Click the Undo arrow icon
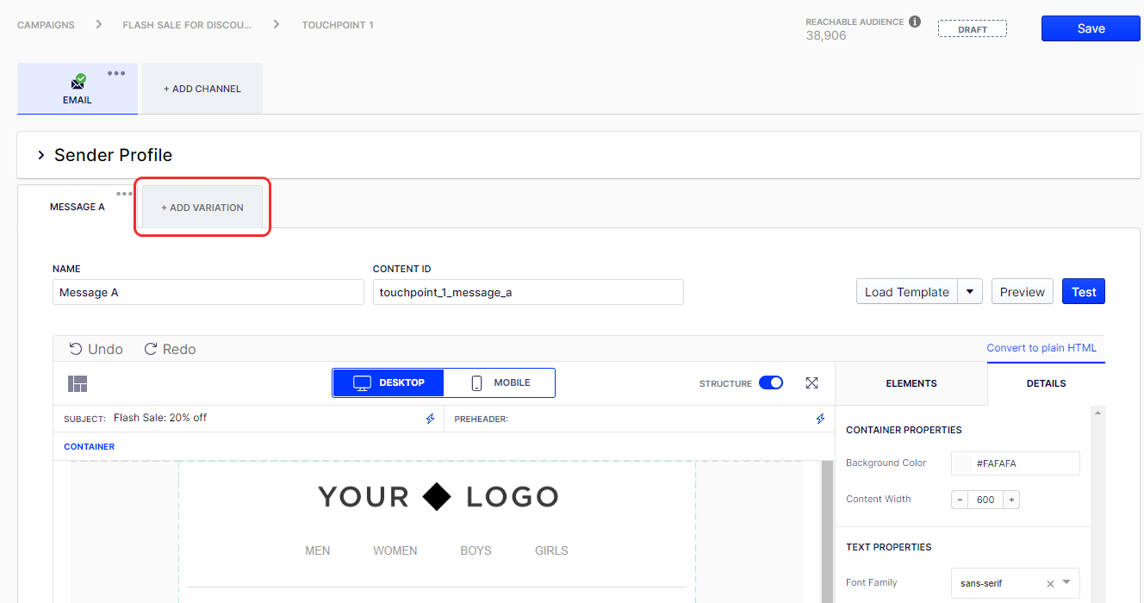1144x603 pixels. tap(76, 349)
